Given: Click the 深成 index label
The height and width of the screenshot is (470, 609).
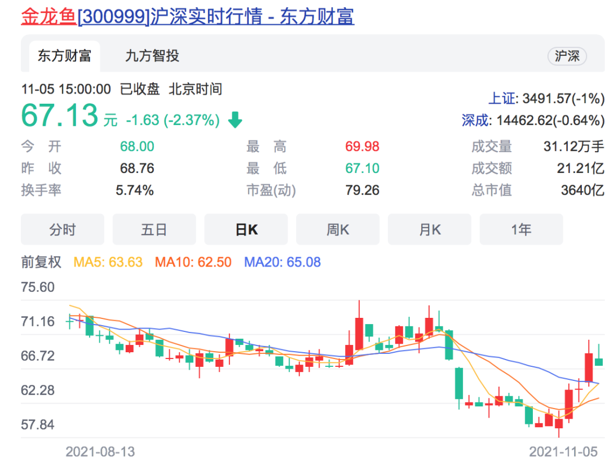Looking at the screenshot, I should coord(476,120).
